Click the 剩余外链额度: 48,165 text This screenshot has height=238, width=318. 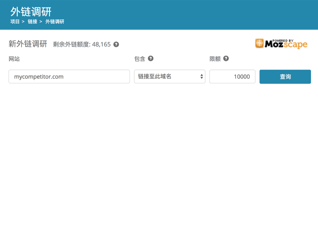82,45
